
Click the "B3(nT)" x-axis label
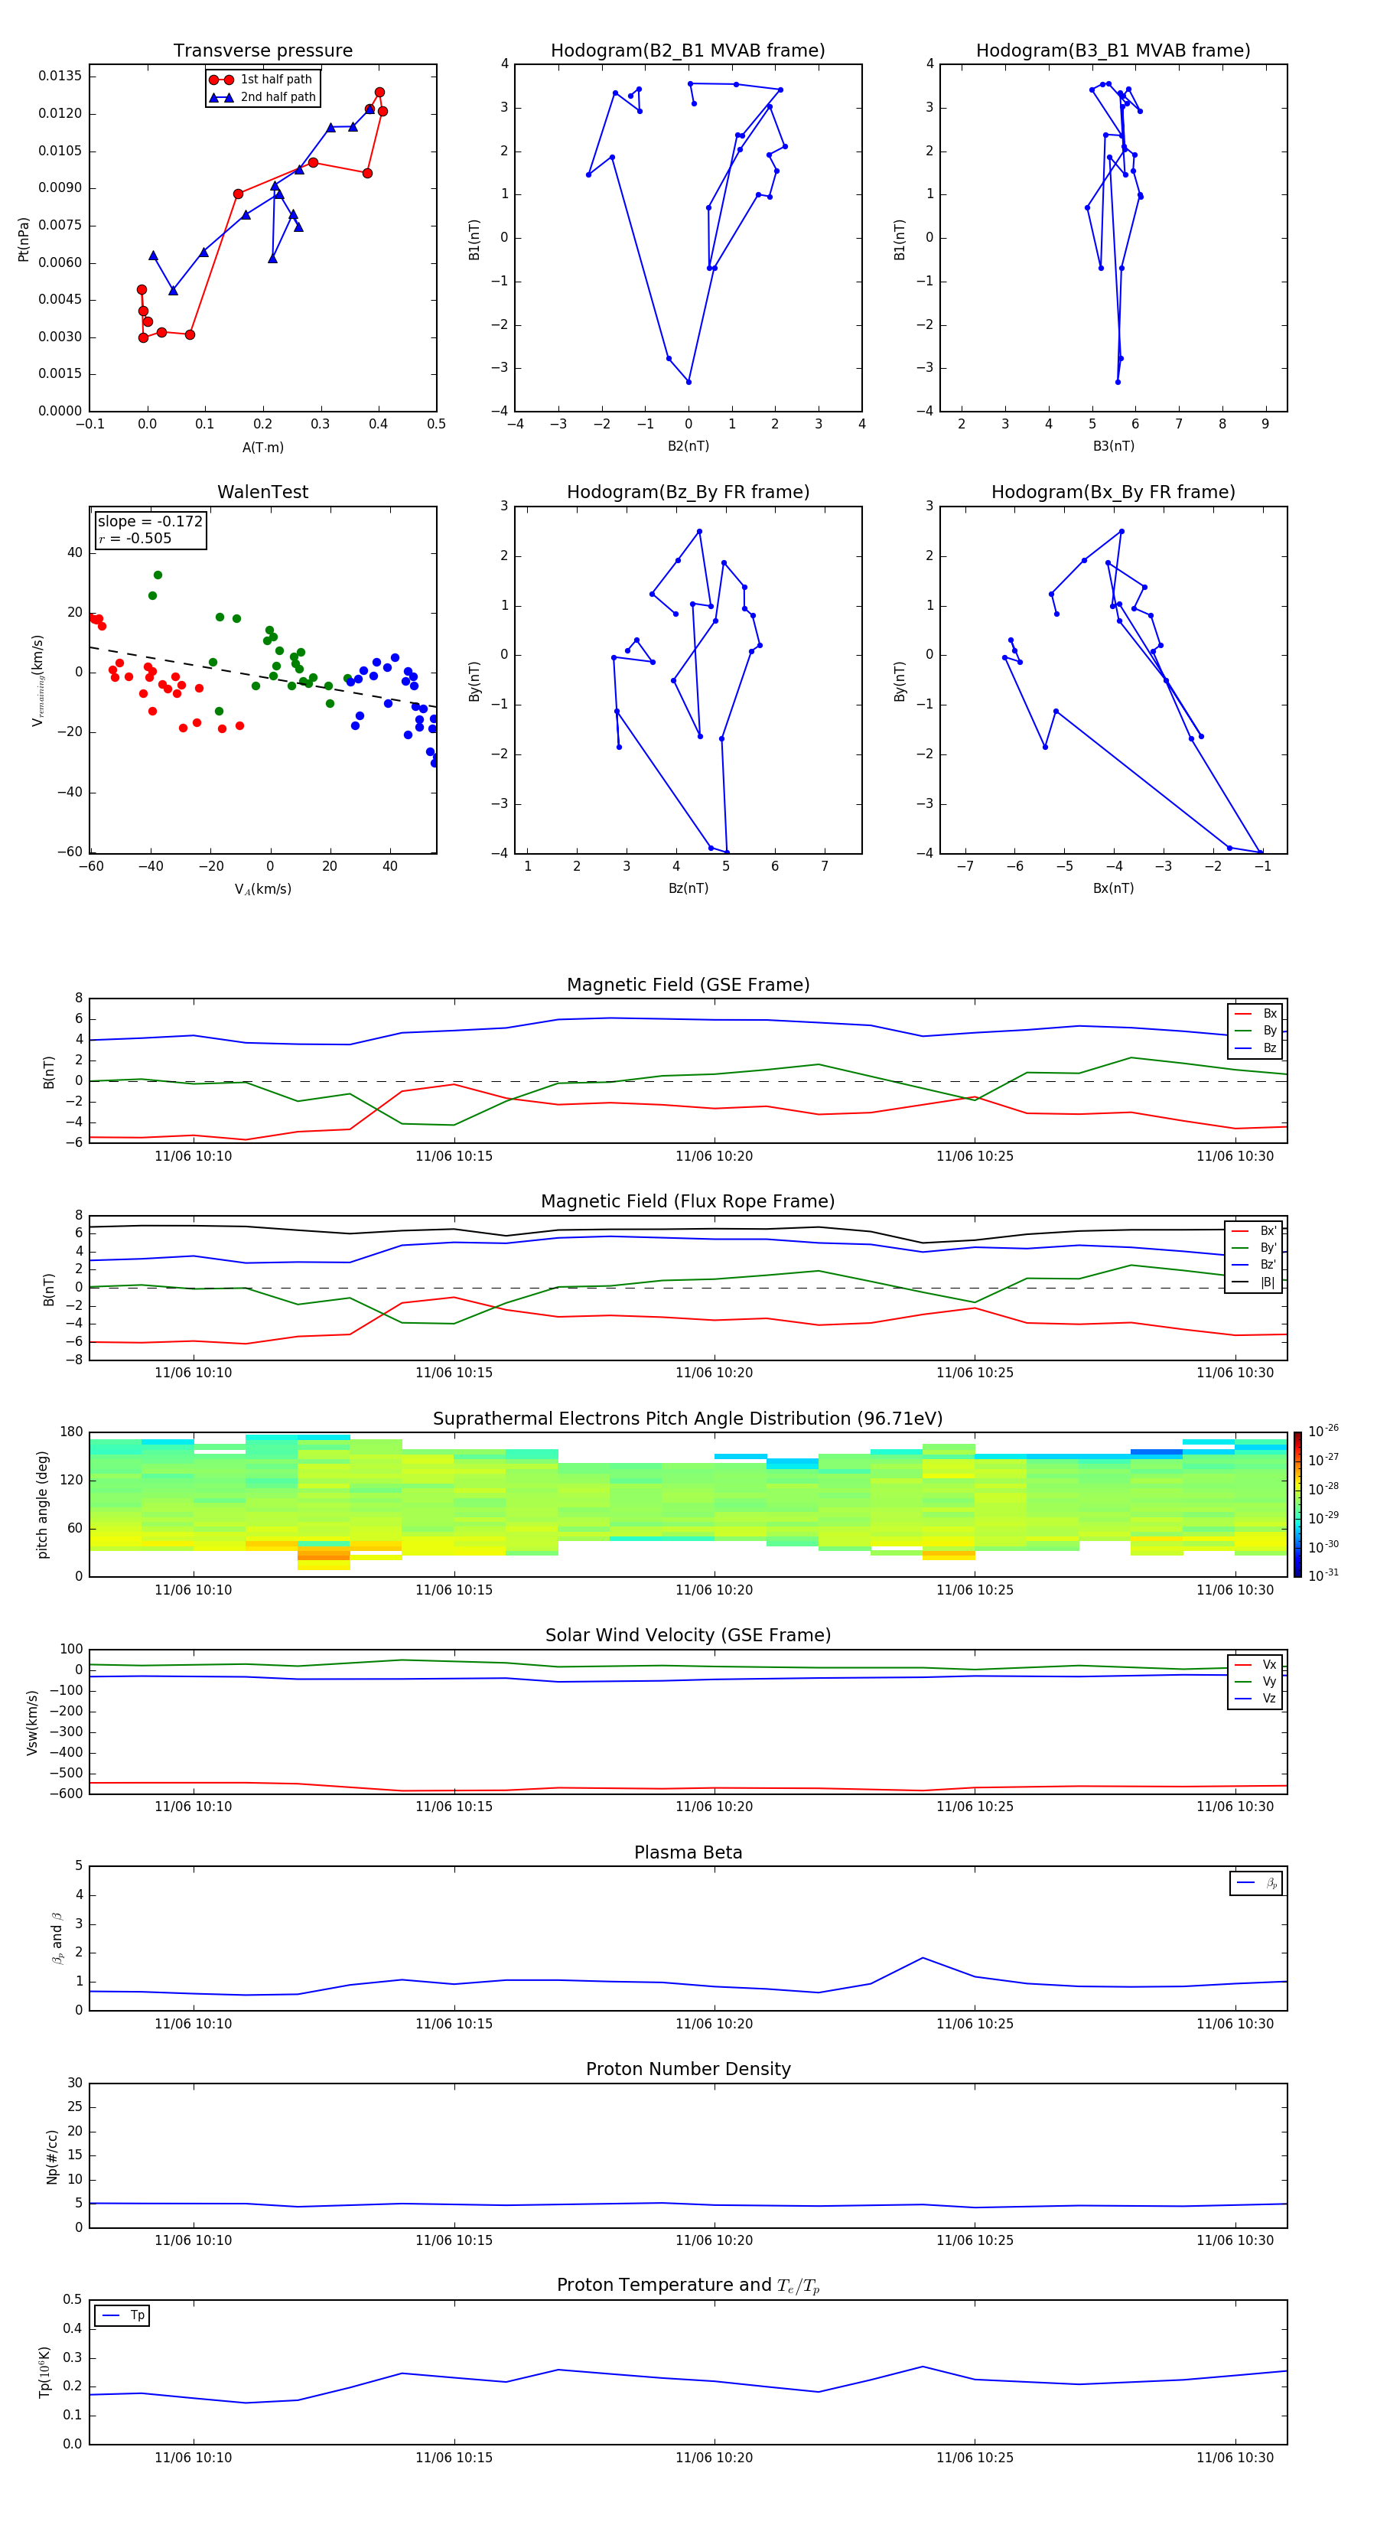(1113, 447)
